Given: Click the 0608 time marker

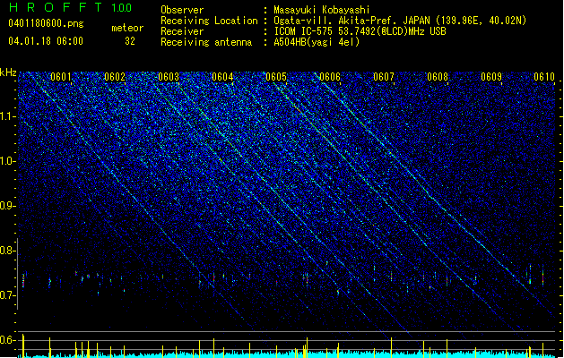Looking at the screenshot, I should [438, 77].
